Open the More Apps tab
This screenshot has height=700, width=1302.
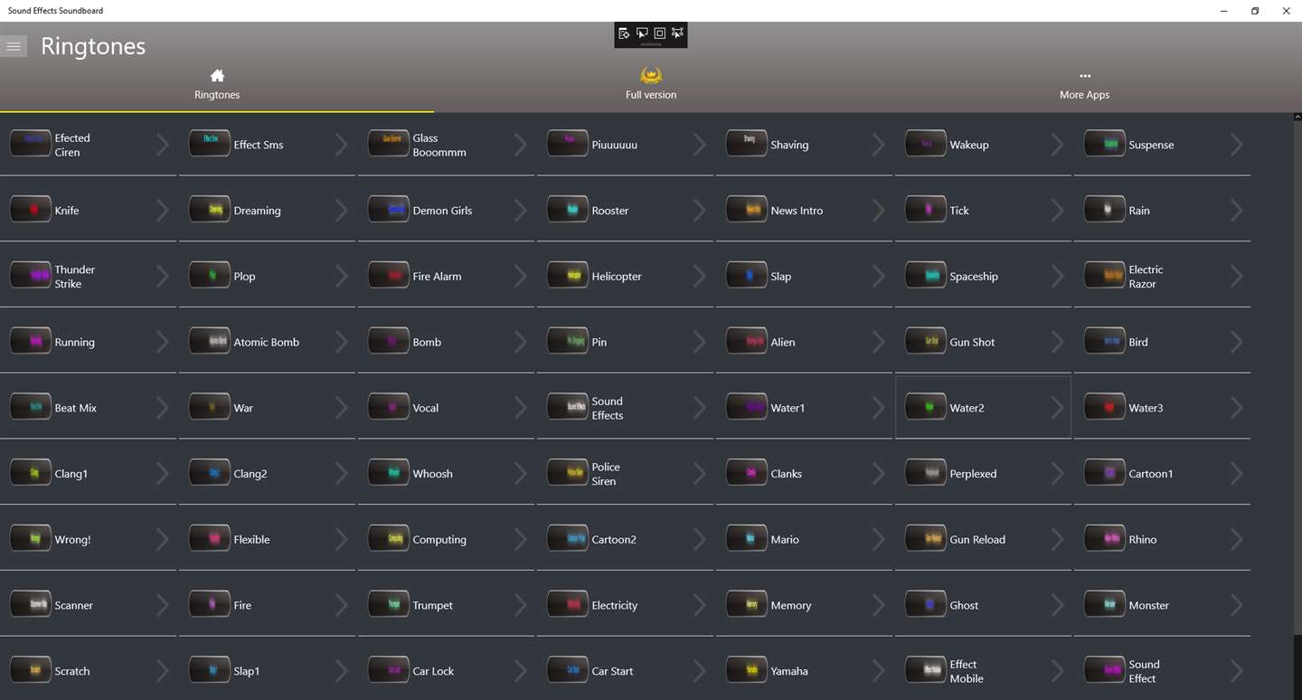pos(1084,84)
